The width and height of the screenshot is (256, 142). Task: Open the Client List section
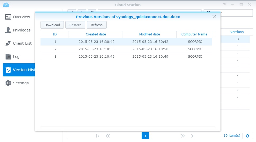click(x=19, y=43)
